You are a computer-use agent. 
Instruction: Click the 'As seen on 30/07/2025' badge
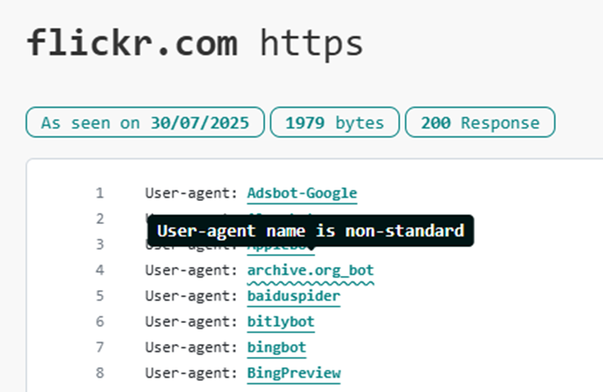[145, 123]
